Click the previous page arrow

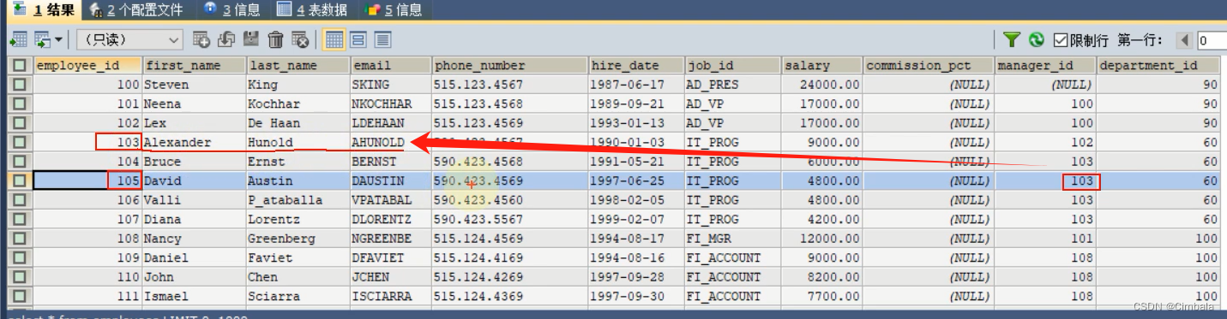1184,39
